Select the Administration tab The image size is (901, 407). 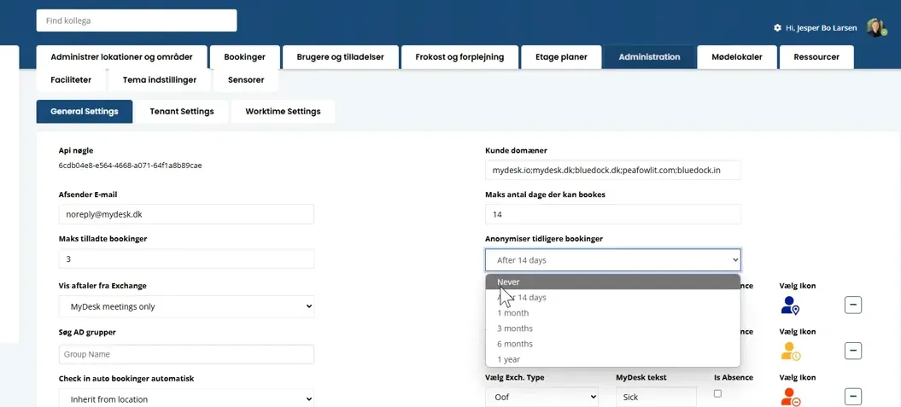pyautogui.click(x=649, y=57)
